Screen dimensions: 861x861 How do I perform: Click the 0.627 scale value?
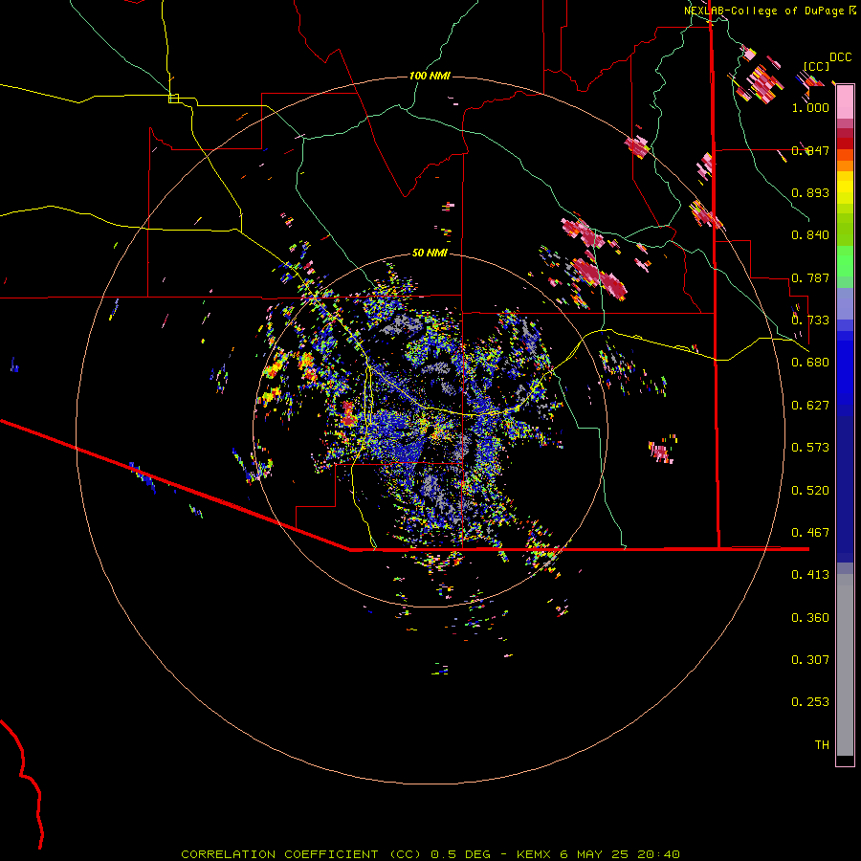coord(810,406)
